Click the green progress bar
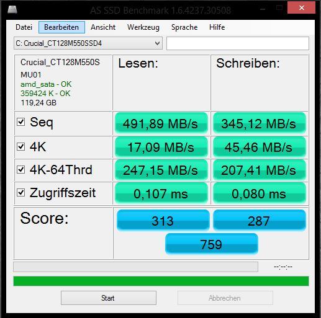 [161, 281]
